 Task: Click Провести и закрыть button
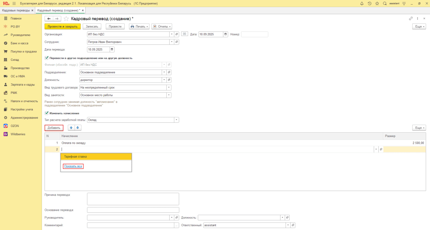point(63,26)
